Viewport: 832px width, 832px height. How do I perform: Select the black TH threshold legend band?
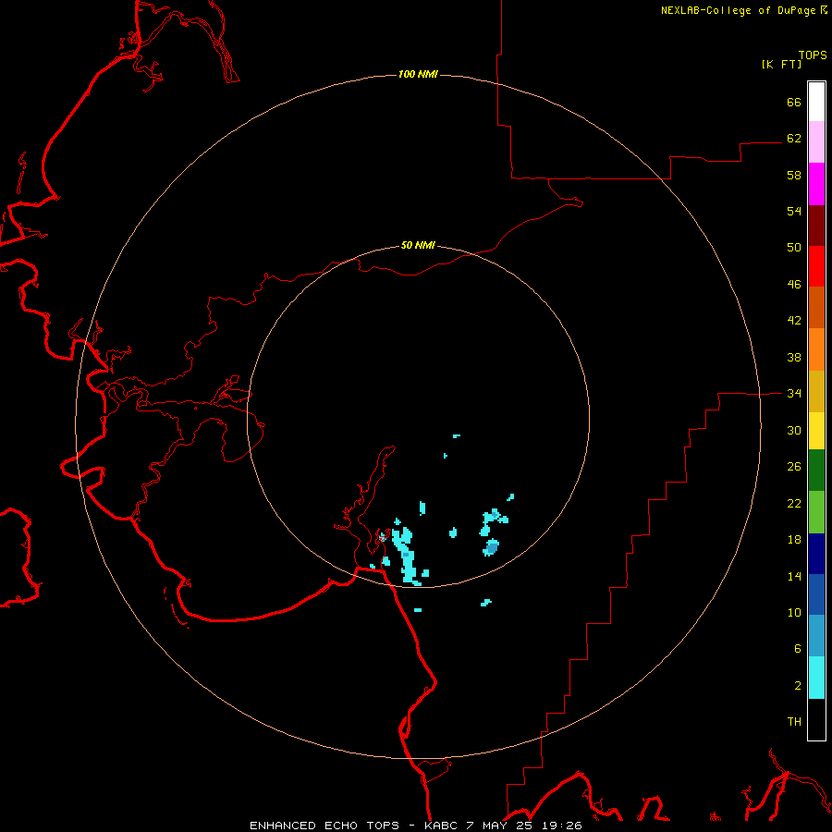(x=816, y=719)
